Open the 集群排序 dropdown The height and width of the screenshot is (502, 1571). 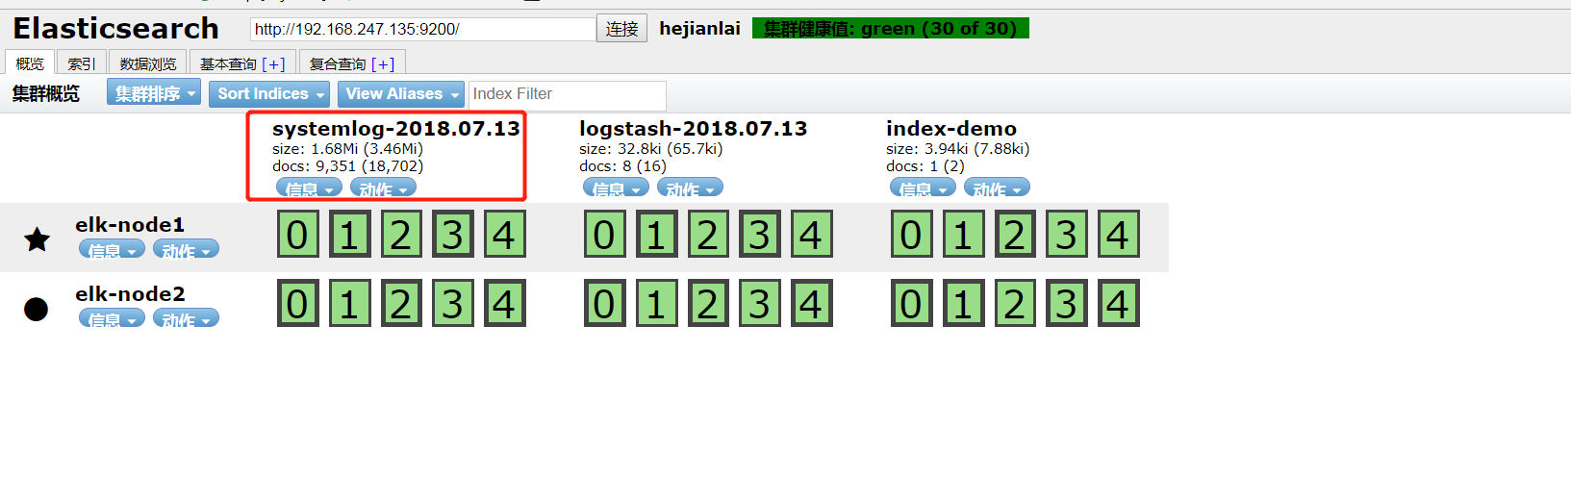tap(153, 93)
